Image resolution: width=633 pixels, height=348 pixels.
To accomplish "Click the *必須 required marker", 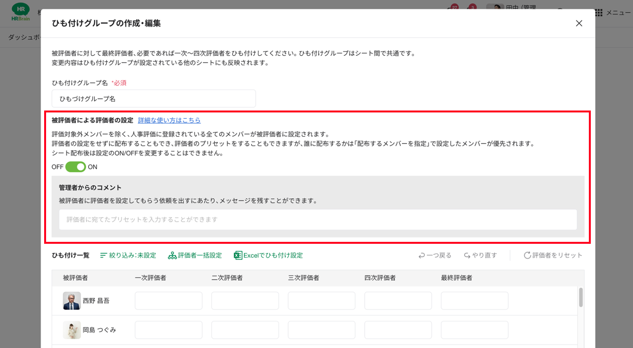I will pos(119,83).
